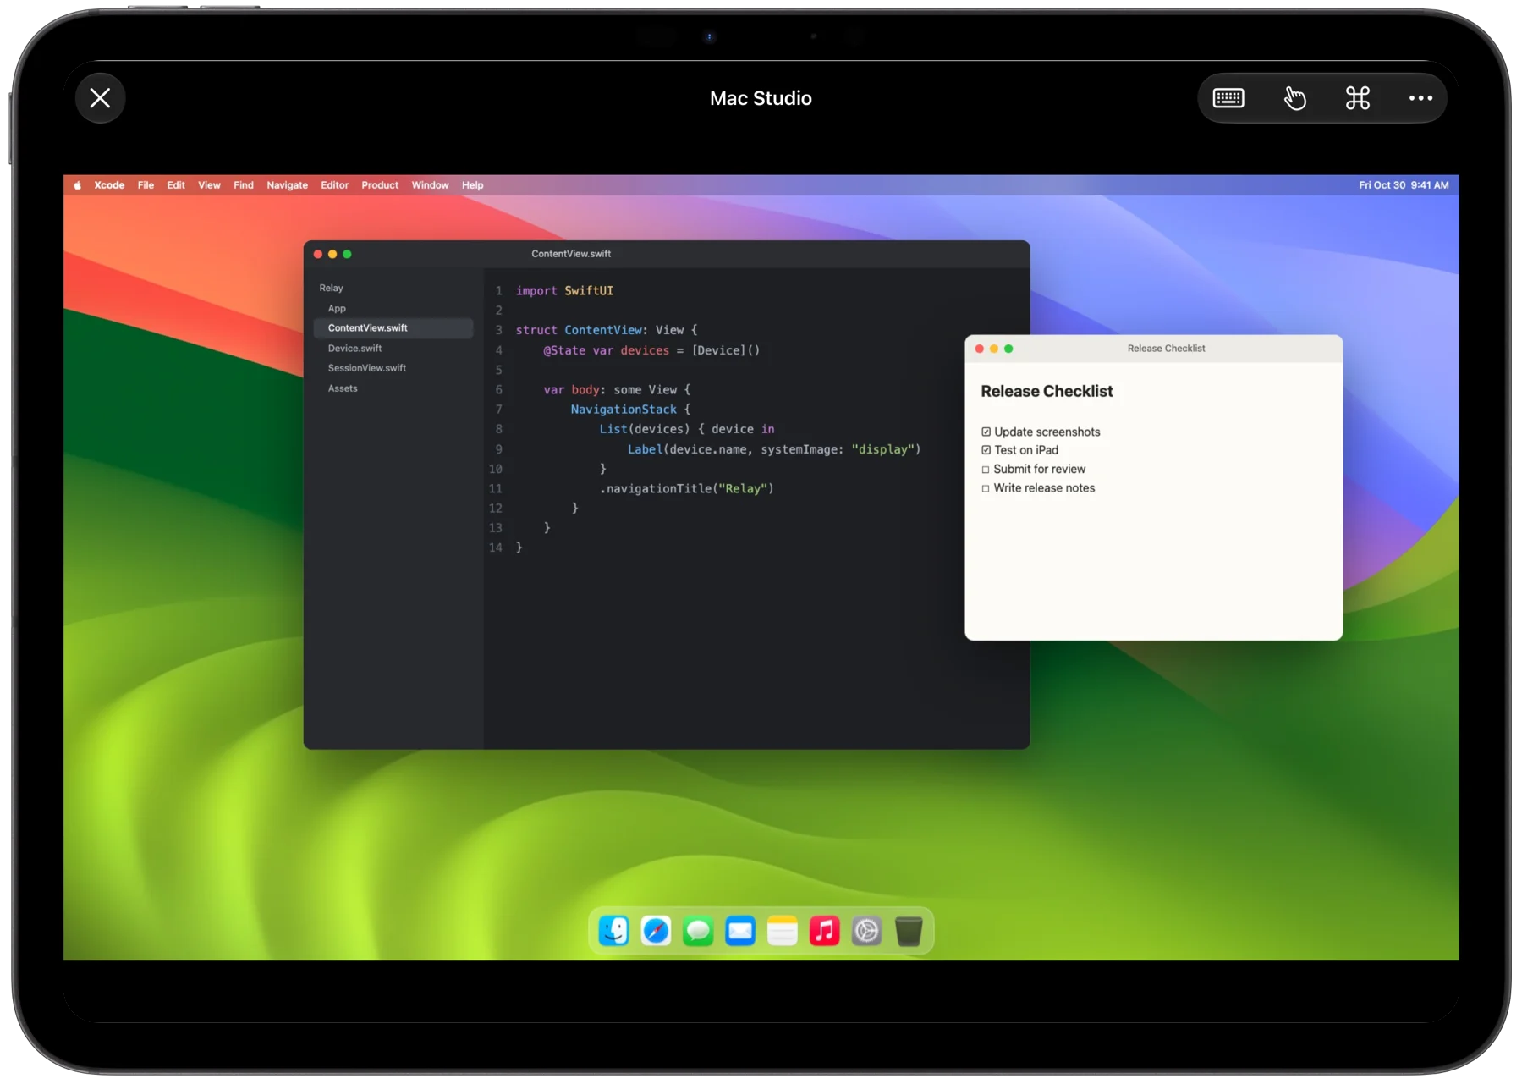Image resolution: width=1522 pixels, height=1084 pixels.
Task: Open the Product menu
Action: [380, 185]
